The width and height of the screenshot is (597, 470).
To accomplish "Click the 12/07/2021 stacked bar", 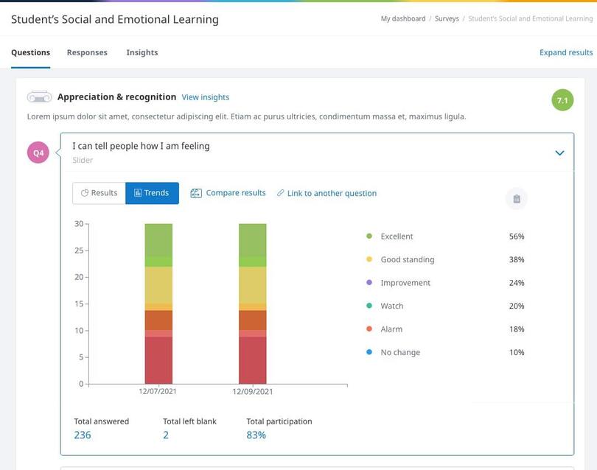I will pyautogui.click(x=158, y=304).
